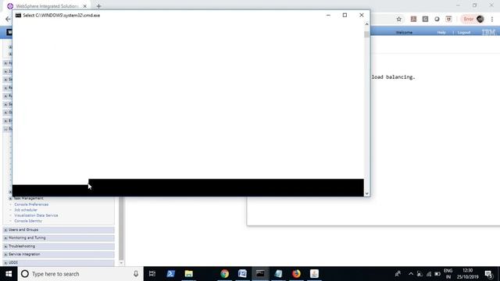Open the blue app right of Chrome in taskbar
500x281 pixels.
pos(242,274)
